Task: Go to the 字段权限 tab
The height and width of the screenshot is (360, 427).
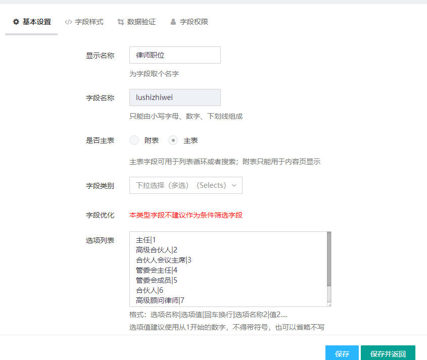Action: click(x=194, y=22)
